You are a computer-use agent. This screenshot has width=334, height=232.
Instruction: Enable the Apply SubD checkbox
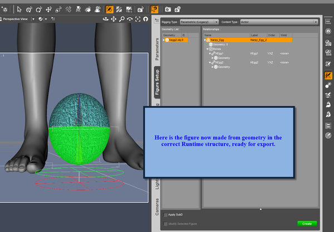coord(165,215)
